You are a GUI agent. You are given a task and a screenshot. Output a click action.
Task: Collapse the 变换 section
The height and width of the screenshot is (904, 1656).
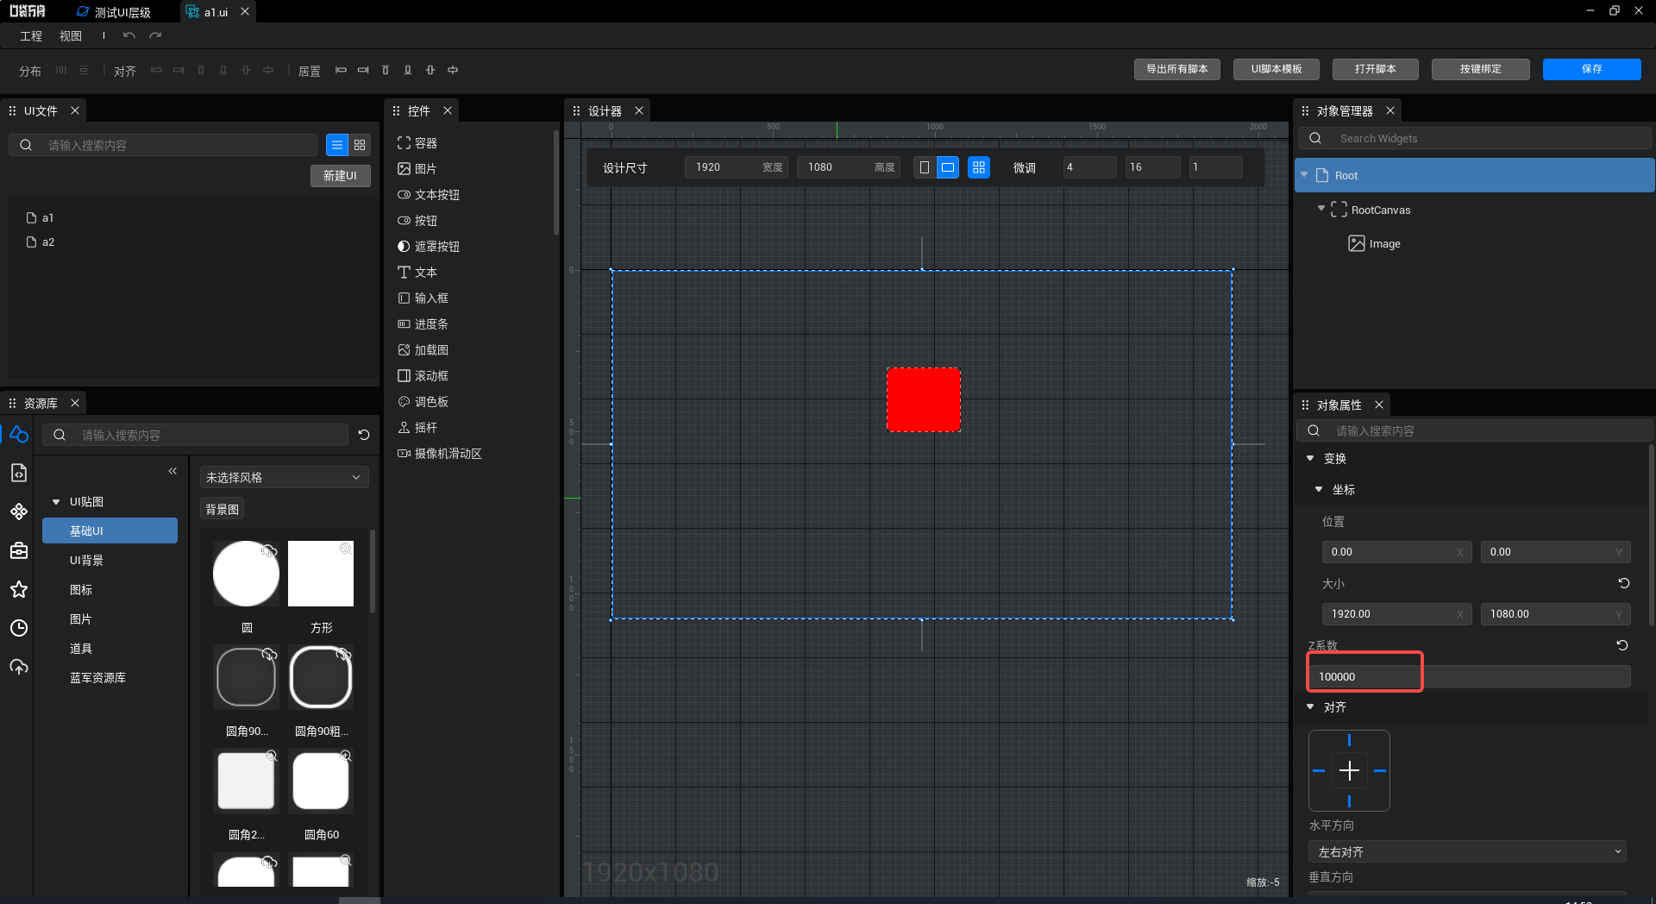pyautogui.click(x=1310, y=458)
